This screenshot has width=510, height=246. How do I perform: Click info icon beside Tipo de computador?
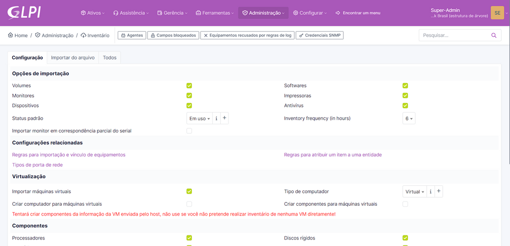(x=431, y=192)
